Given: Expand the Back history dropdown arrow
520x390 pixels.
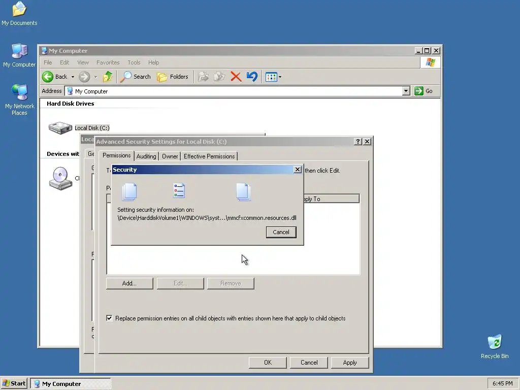Looking at the screenshot, I should pos(73,77).
